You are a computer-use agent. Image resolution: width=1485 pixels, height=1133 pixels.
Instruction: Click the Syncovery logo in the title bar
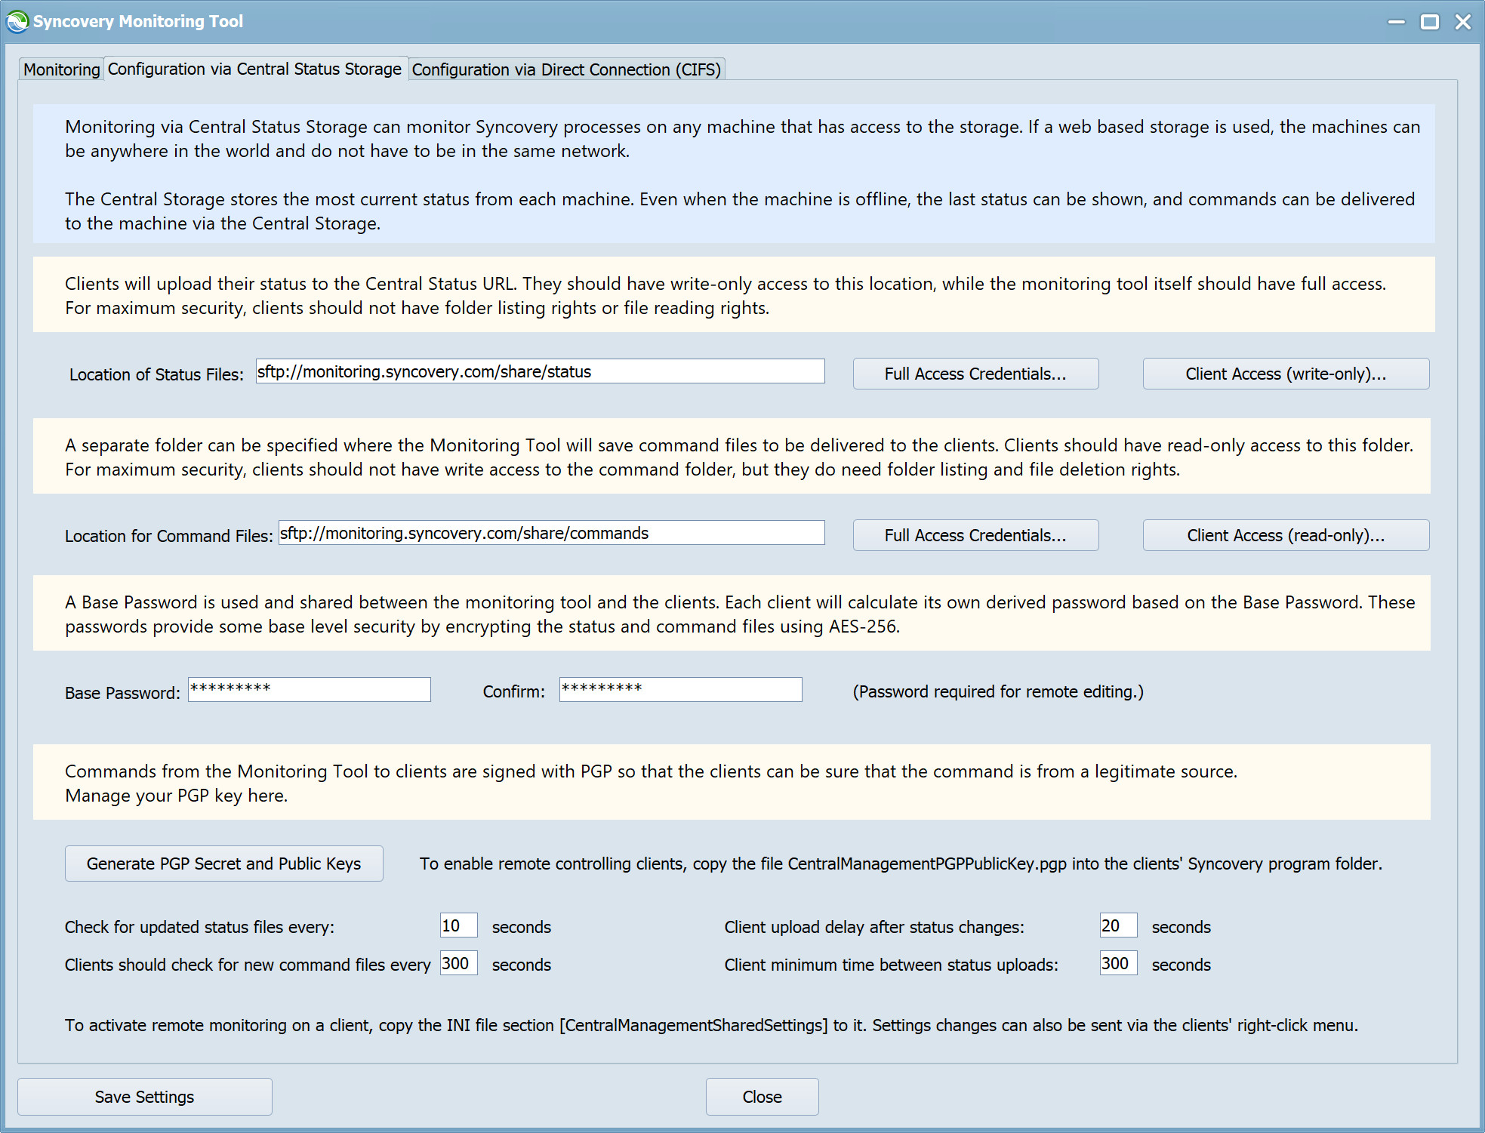coord(17,21)
